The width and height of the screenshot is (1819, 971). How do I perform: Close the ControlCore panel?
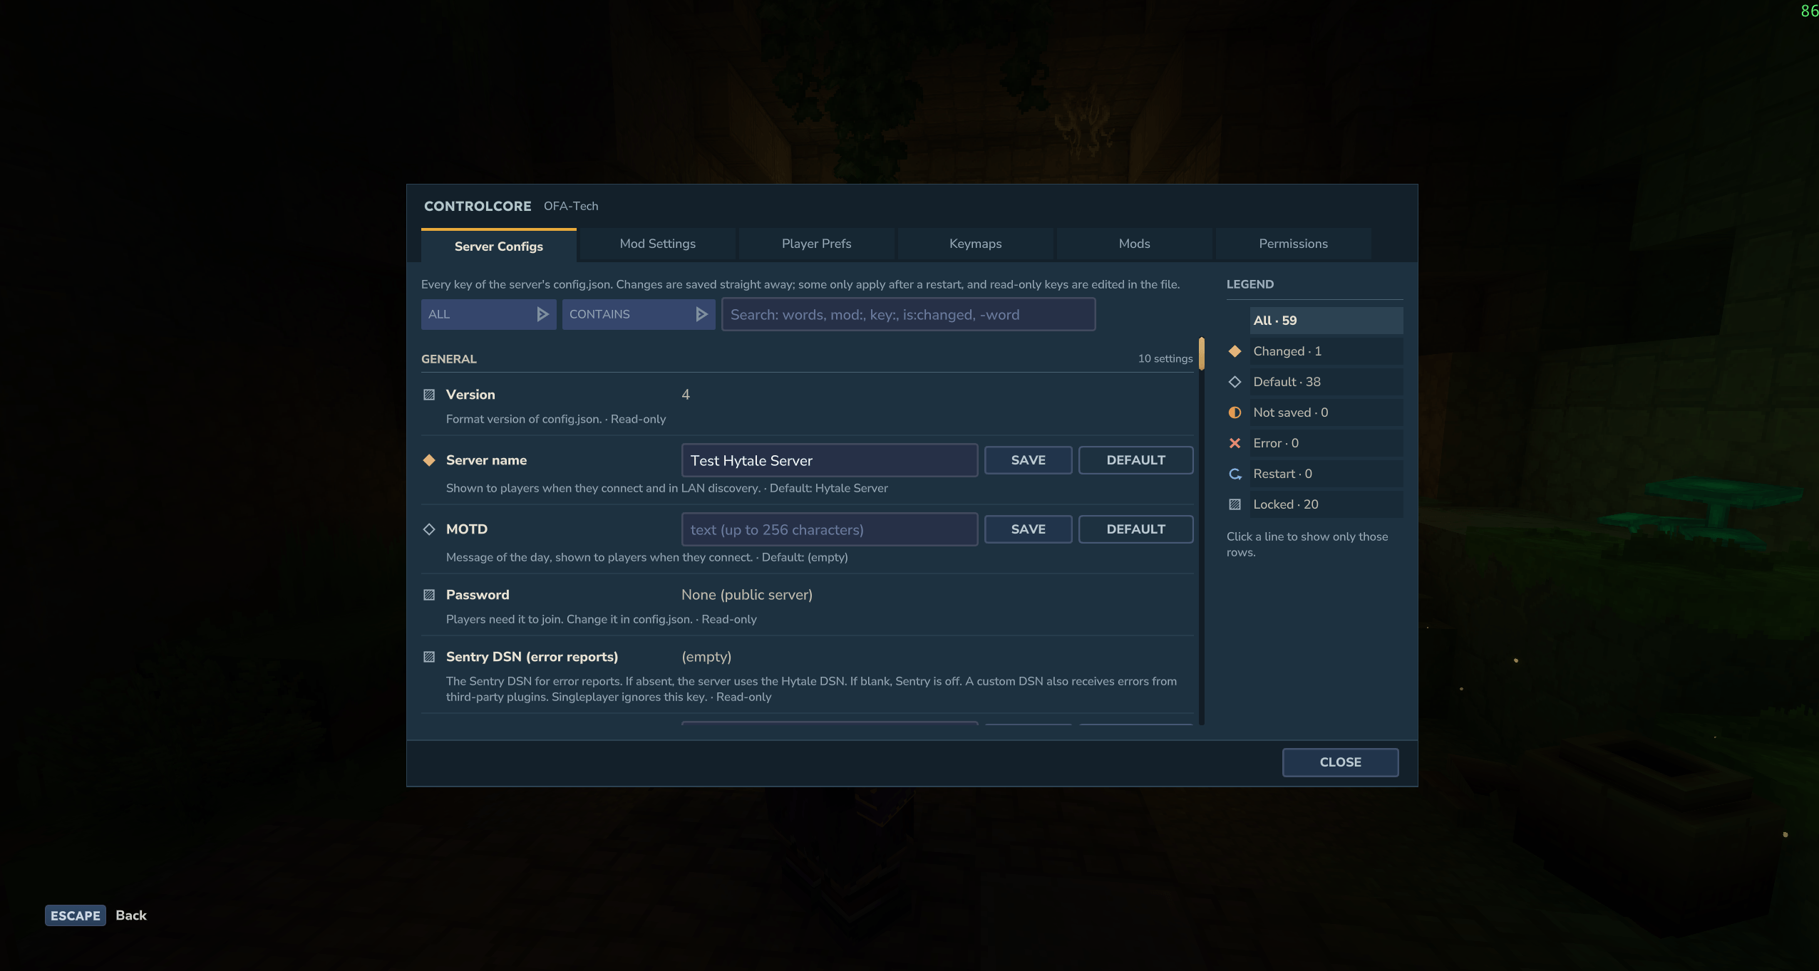(1340, 762)
